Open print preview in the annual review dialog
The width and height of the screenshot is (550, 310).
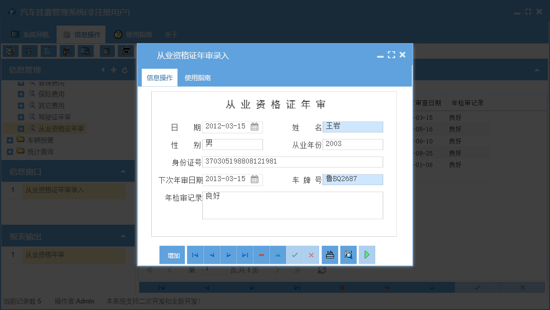(348, 255)
